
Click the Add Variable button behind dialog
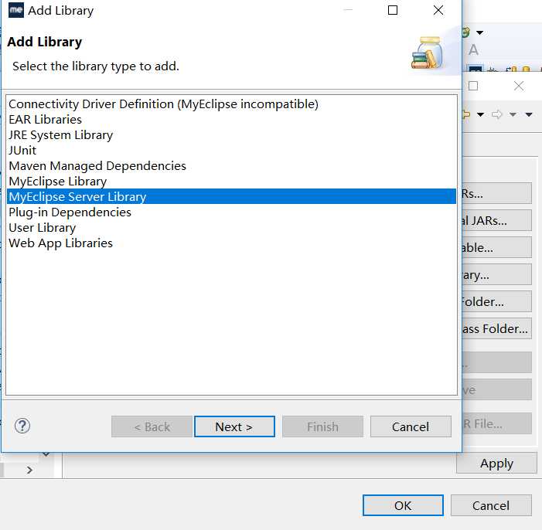[x=496, y=247]
